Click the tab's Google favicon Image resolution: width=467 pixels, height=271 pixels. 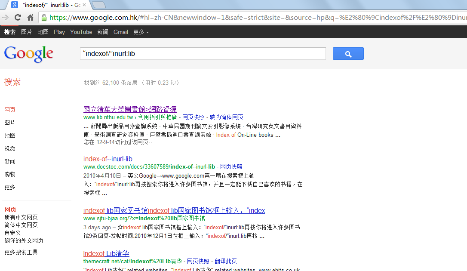pyautogui.click(x=15, y=5)
